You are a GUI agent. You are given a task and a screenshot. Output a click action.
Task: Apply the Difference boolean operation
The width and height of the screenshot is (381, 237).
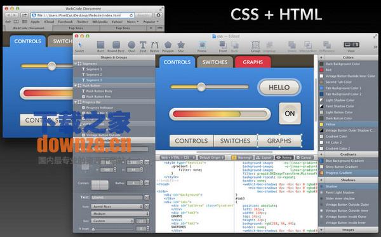pyautogui.click(x=327, y=47)
